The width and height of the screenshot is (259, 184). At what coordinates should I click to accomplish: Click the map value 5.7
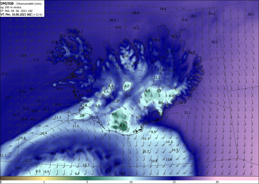click(x=114, y=114)
